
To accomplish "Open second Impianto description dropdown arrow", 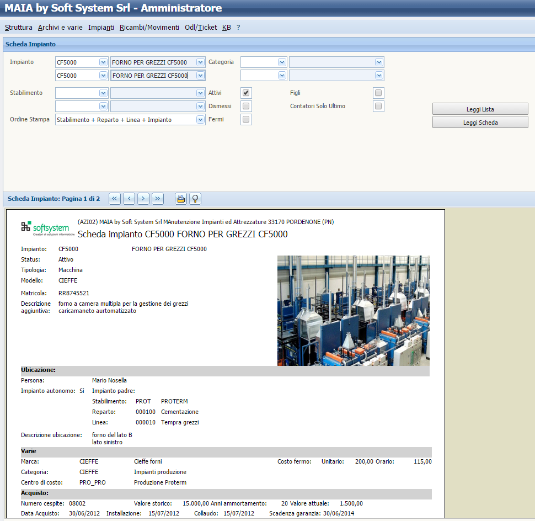I will click(200, 76).
